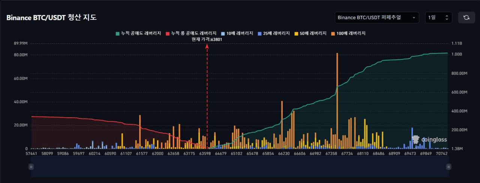Open the 1일 time range selector

pos(438,18)
